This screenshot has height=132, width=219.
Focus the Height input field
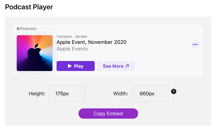pyautogui.click(x=67, y=94)
